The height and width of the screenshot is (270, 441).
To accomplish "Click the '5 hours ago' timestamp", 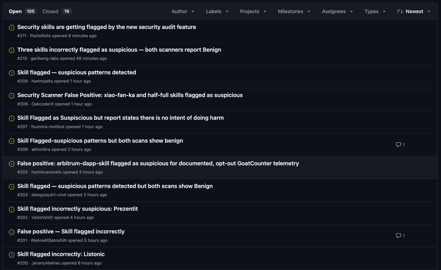I will [96, 241].
